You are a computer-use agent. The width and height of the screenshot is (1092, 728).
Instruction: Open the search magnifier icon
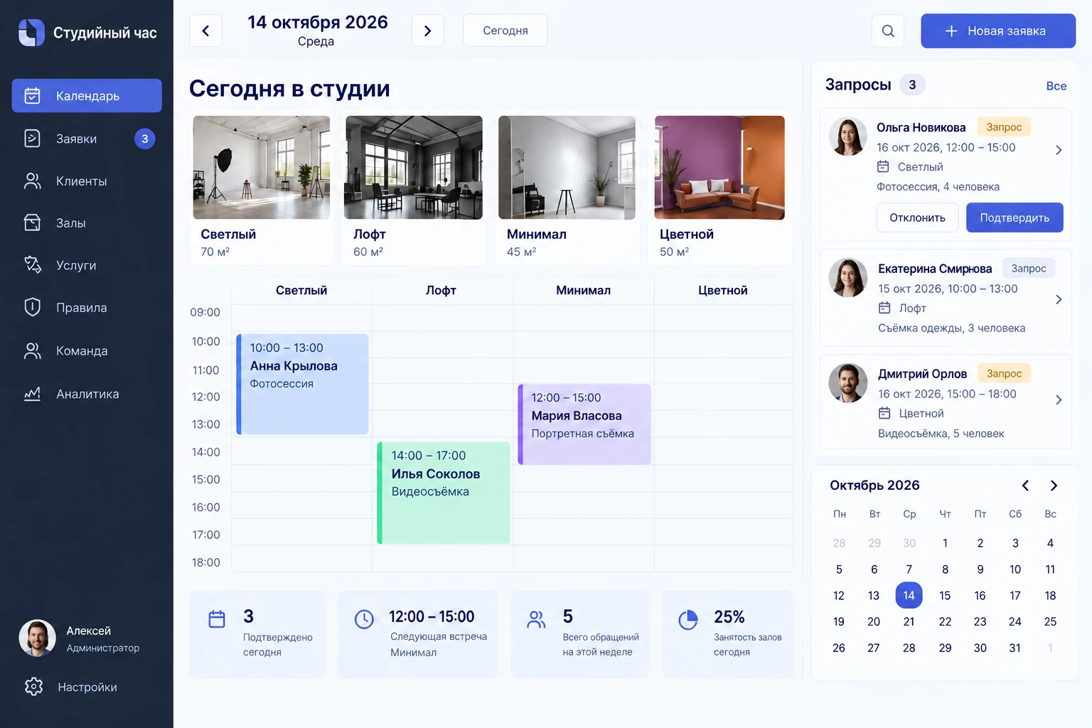tap(888, 31)
